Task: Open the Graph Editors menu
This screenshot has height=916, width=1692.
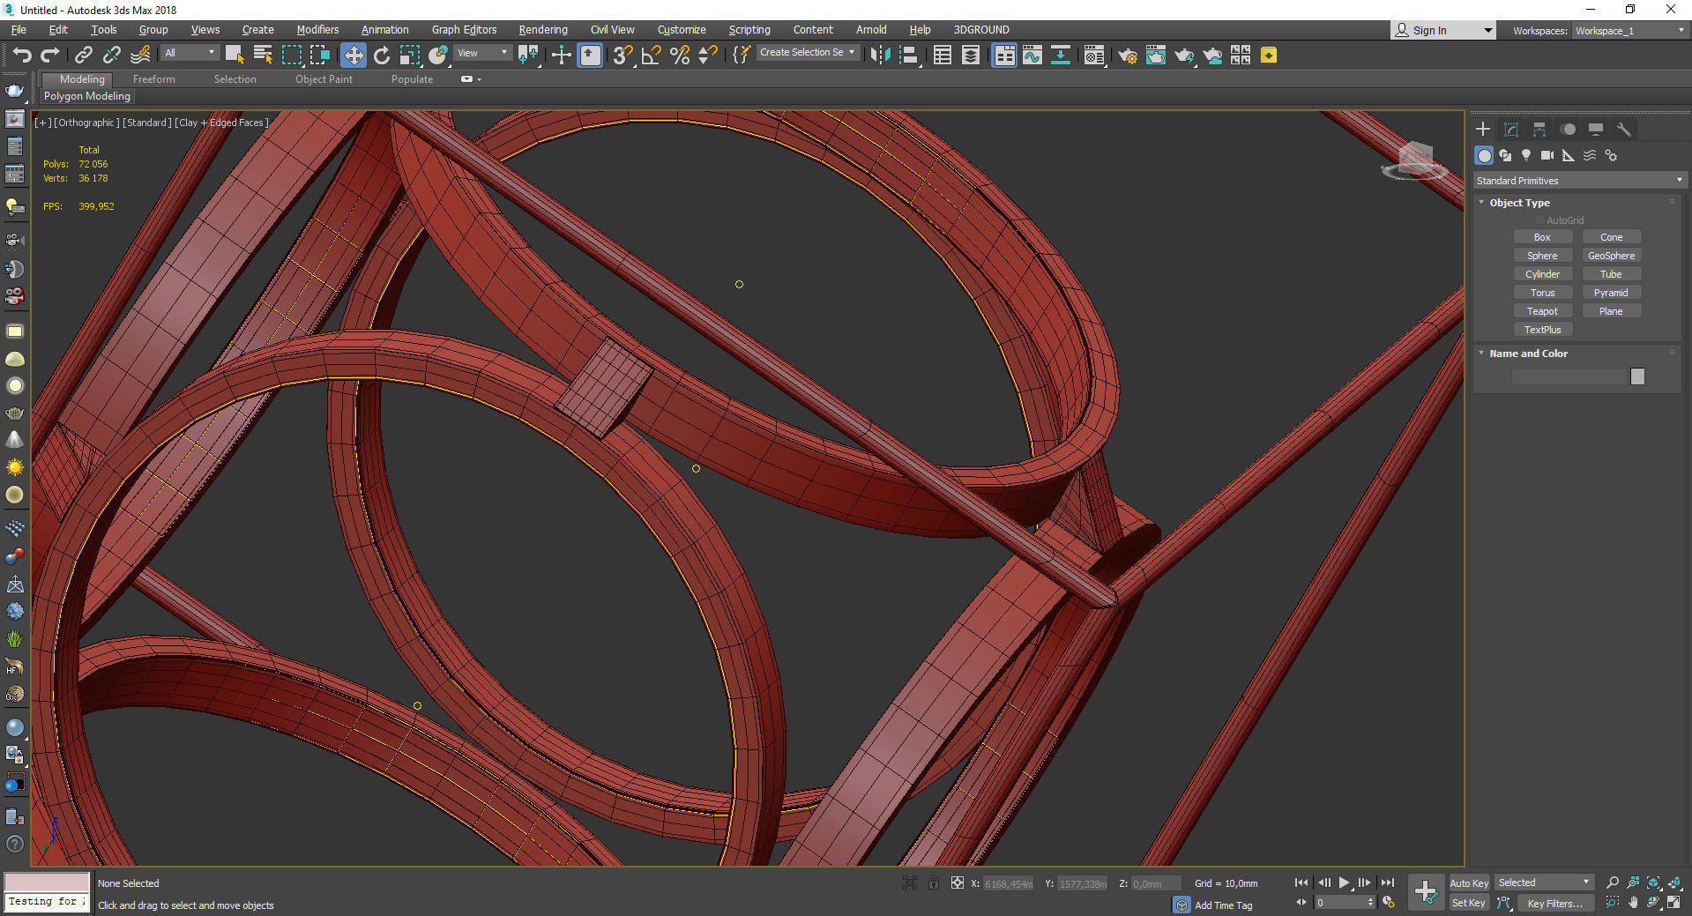Action: (464, 30)
